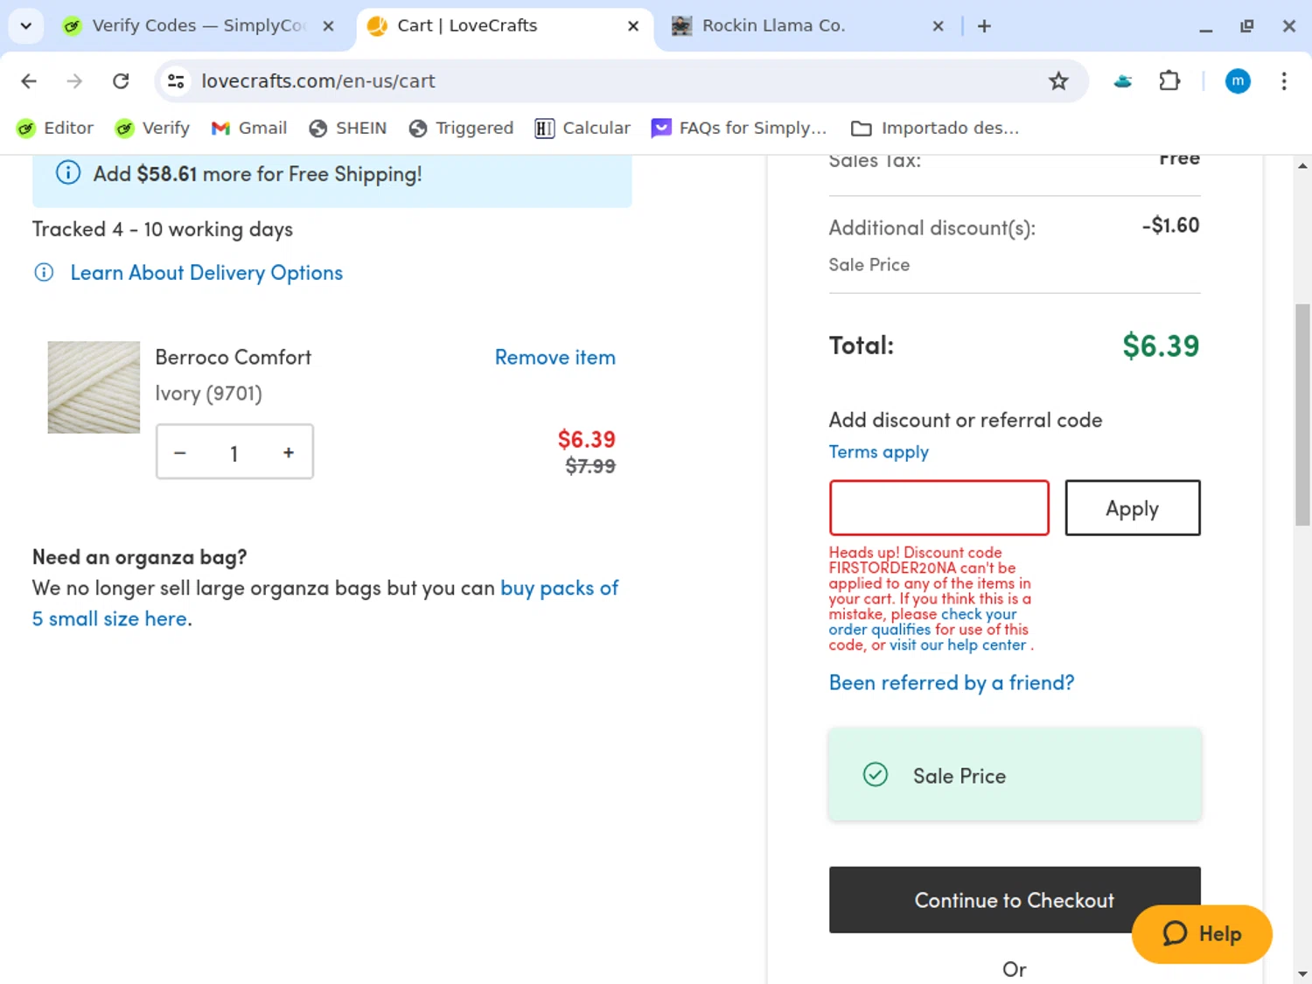This screenshot has height=984, width=1312.
Task: Click the info icon beside Learn About Delivery
Action: (44, 272)
